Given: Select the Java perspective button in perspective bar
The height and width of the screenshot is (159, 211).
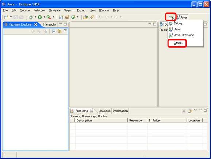Looking at the screenshot, I should pos(181,17).
